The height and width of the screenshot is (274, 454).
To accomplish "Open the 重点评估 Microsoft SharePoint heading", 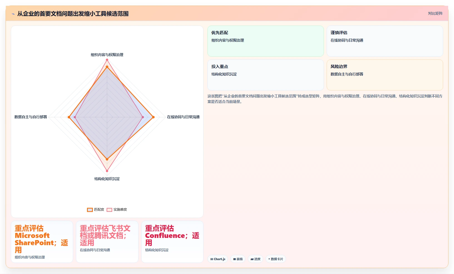I will coord(41,239).
